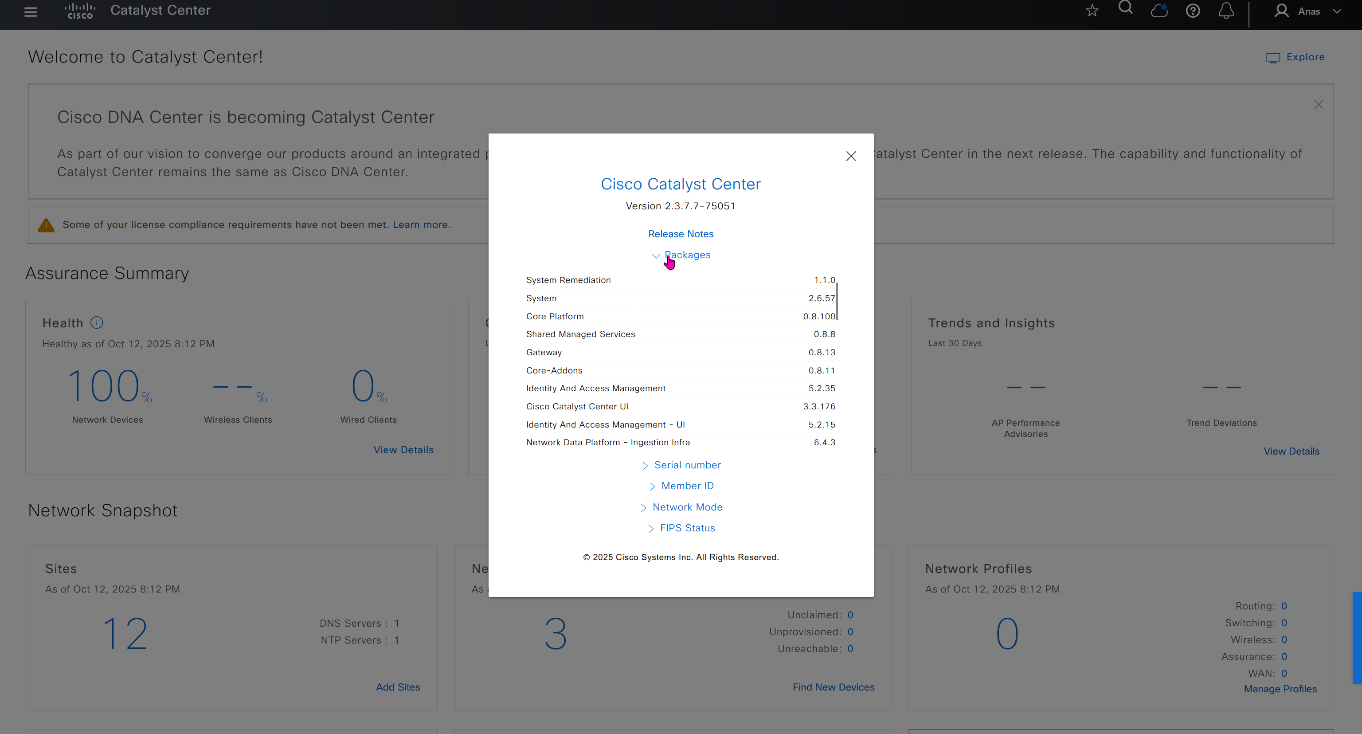Screen dimensions: 1362x734
Task: Close the About Catalyst Center dialog
Action: (x=851, y=156)
